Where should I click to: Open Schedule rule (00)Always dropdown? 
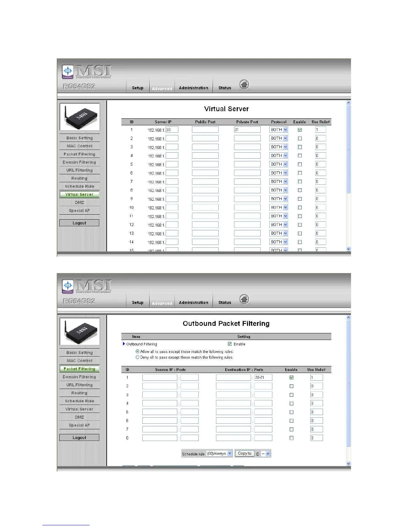coord(219,454)
